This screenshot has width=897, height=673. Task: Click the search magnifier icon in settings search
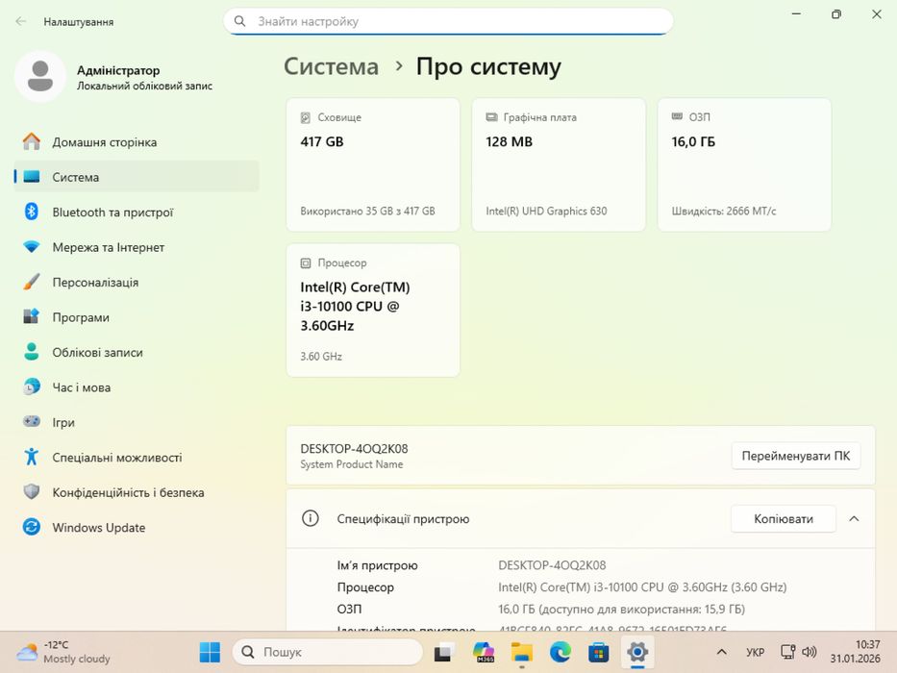coord(239,21)
